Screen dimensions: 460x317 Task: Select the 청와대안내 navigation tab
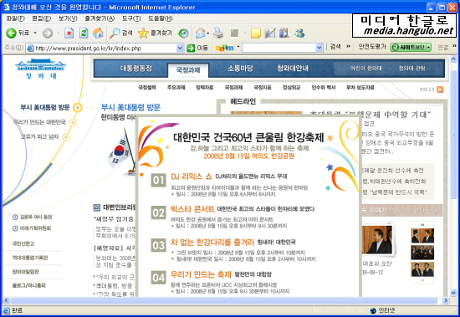(293, 69)
